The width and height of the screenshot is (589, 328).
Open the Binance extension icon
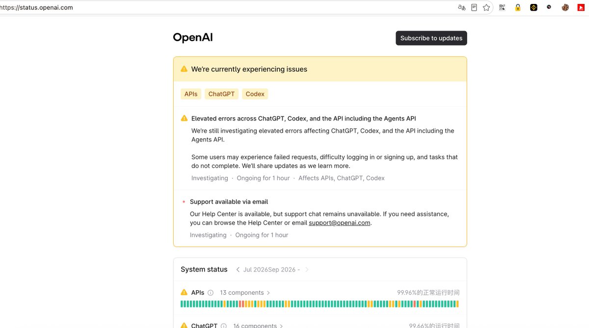coord(534,7)
